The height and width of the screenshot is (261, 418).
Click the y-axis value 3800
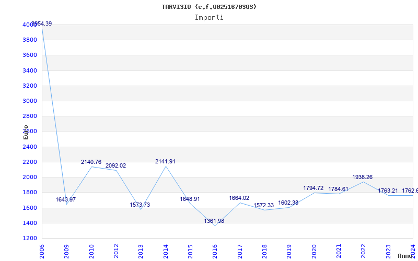pos(30,40)
